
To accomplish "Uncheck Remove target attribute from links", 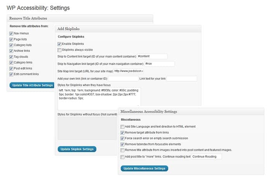I will [x=122, y=132].
